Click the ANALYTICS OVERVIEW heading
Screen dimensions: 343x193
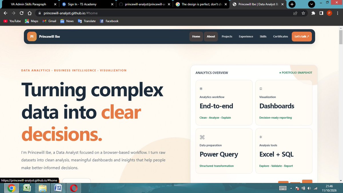pyautogui.click(x=212, y=73)
